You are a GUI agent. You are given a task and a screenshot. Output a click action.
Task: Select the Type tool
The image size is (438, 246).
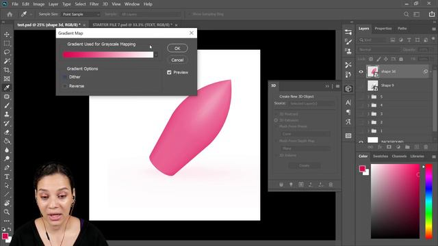tap(7, 176)
